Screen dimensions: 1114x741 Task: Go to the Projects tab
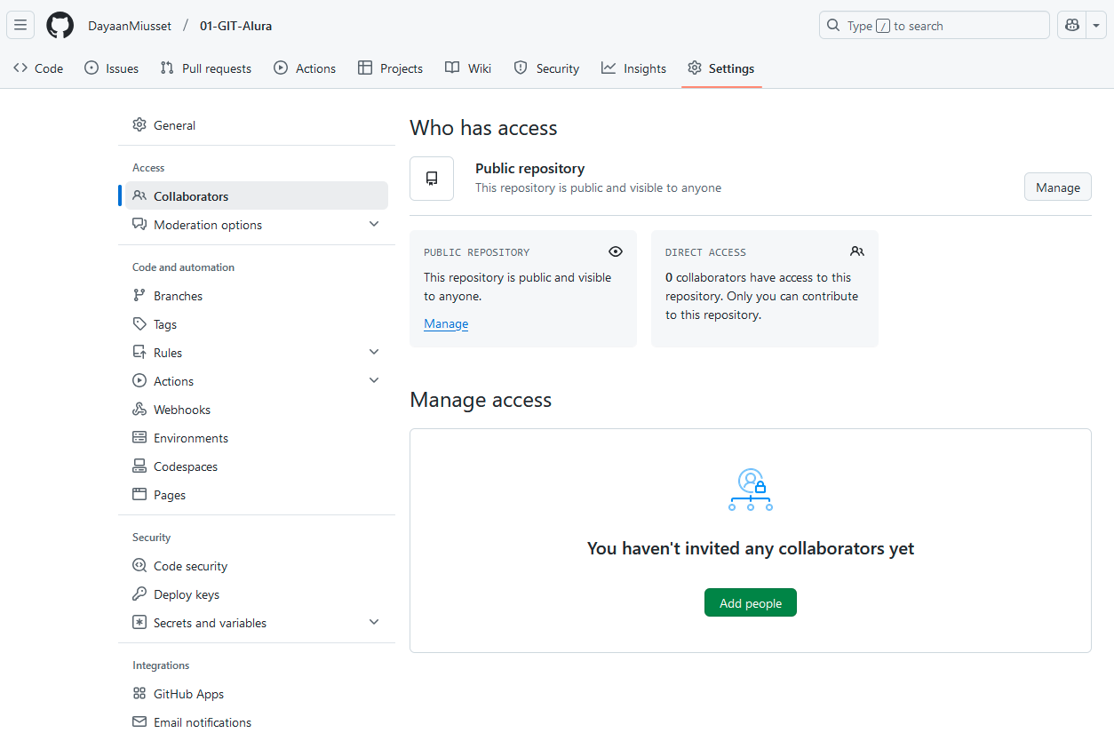coord(390,68)
